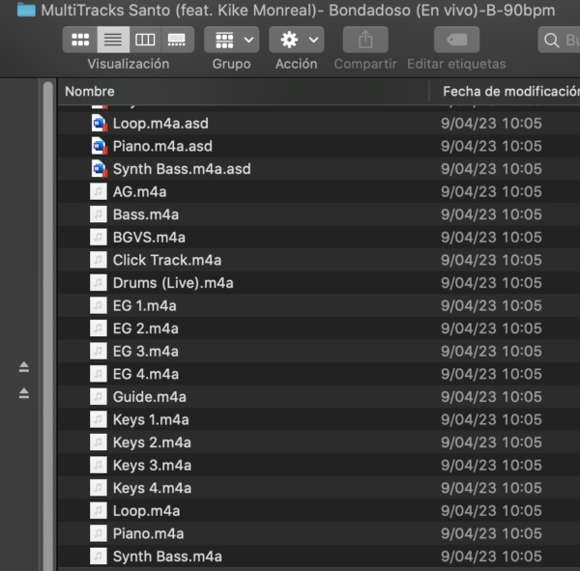
Task: Click the modification date of AG.m4a
Action: [491, 191]
